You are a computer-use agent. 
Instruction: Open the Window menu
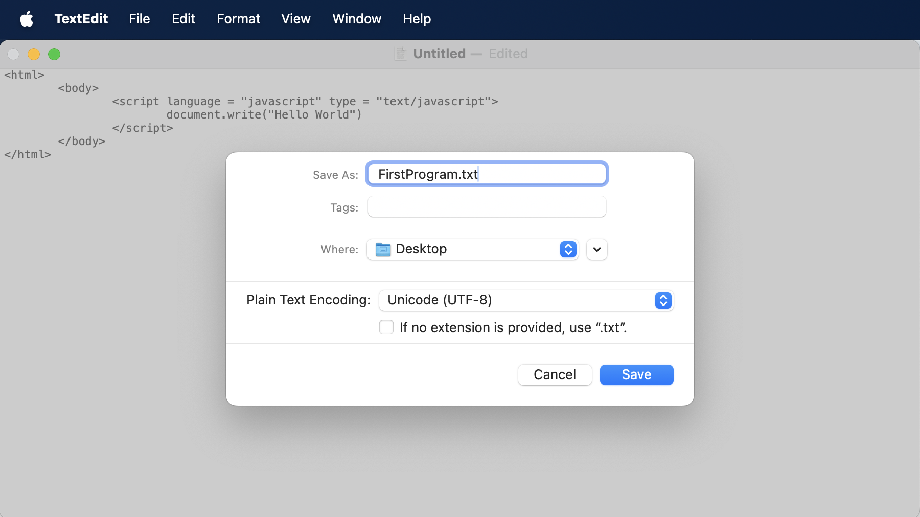pos(357,19)
